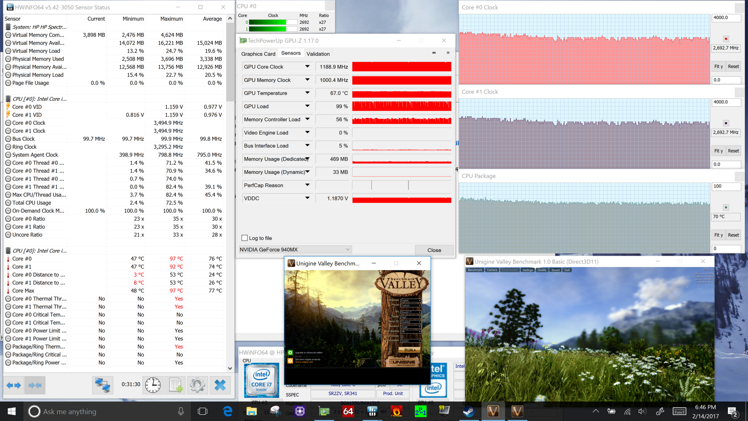
Task: Open the Quality dropdown in Valley launcher
Action: pos(411,317)
